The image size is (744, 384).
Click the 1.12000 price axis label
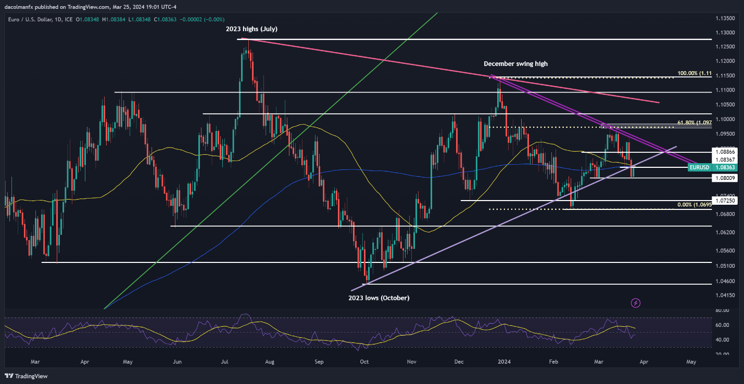725,61
